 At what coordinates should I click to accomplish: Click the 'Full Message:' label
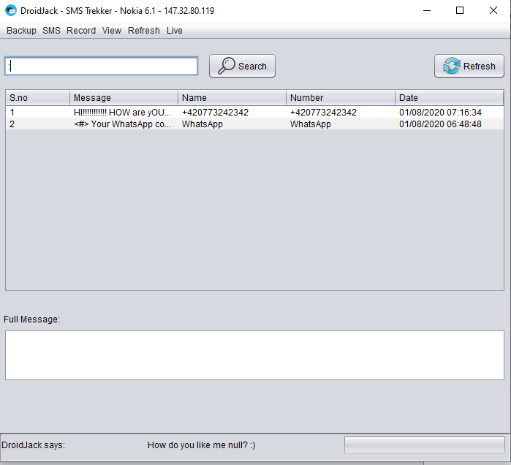pos(31,320)
